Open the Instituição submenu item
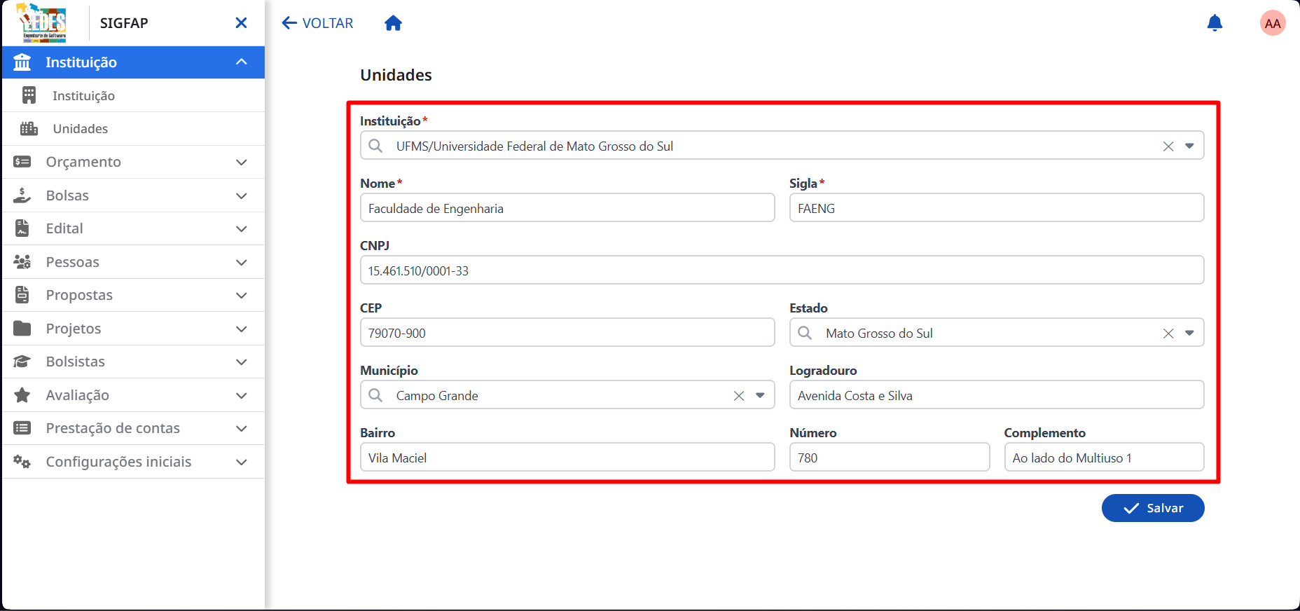This screenshot has width=1300, height=611. pyautogui.click(x=133, y=95)
